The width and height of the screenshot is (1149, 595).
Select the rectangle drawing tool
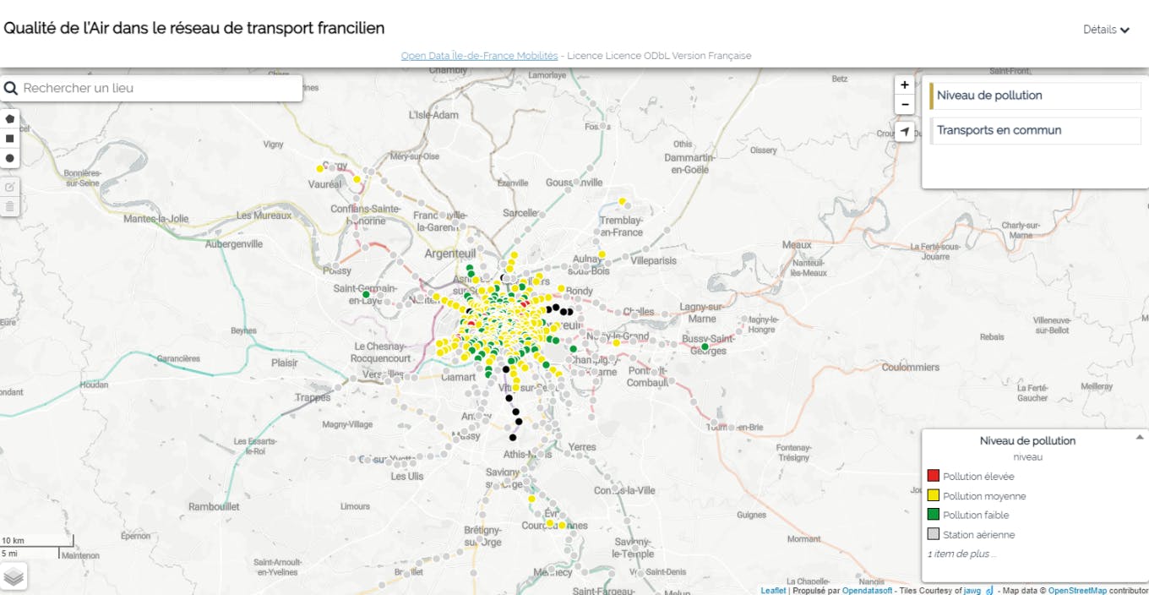tap(9, 138)
